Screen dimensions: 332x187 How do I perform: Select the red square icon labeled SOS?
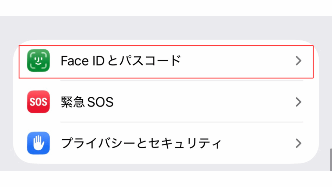(38, 102)
